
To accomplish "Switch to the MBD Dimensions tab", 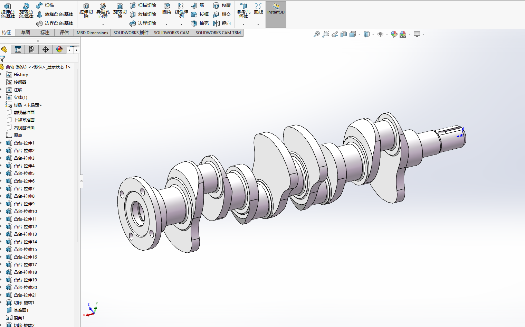I will click(x=92, y=32).
